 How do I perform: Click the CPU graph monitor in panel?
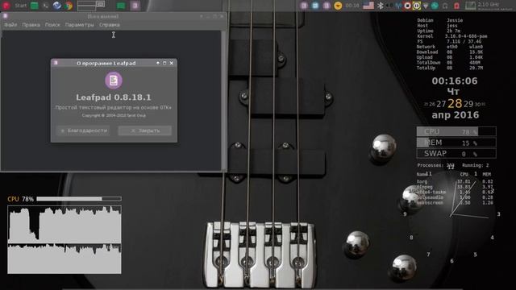[x=470, y=6]
